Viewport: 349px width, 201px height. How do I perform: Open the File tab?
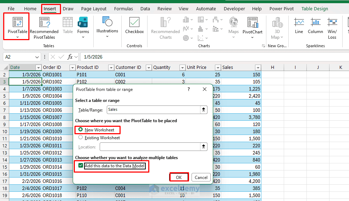[11, 9]
